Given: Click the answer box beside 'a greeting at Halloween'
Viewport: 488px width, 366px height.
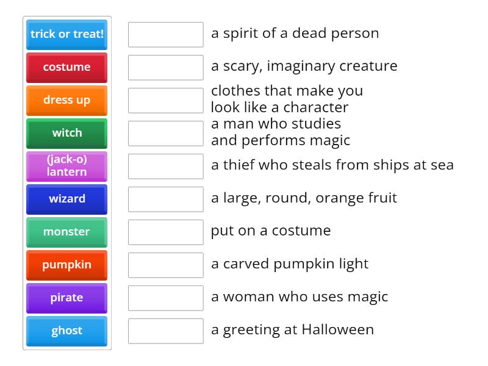Looking at the screenshot, I should pyautogui.click(x=165, y=331).
